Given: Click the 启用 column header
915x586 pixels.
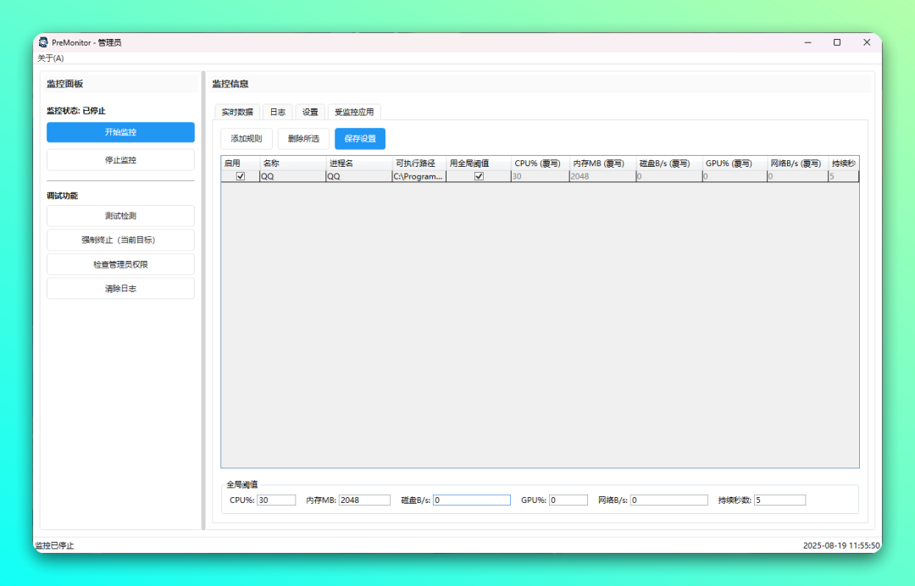Looking at the screenshot, I should click(x=241, y=163).
